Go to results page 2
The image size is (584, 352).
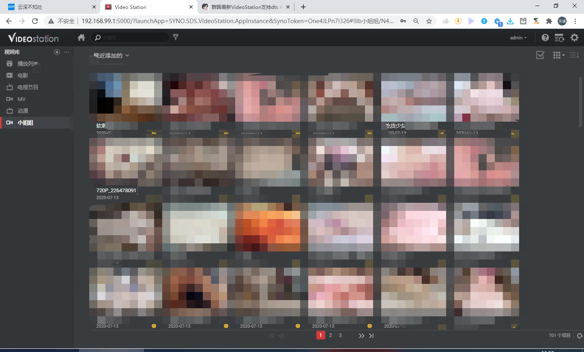pos(331,335)
